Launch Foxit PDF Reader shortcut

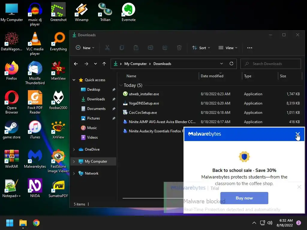click(x=35, y=102)
